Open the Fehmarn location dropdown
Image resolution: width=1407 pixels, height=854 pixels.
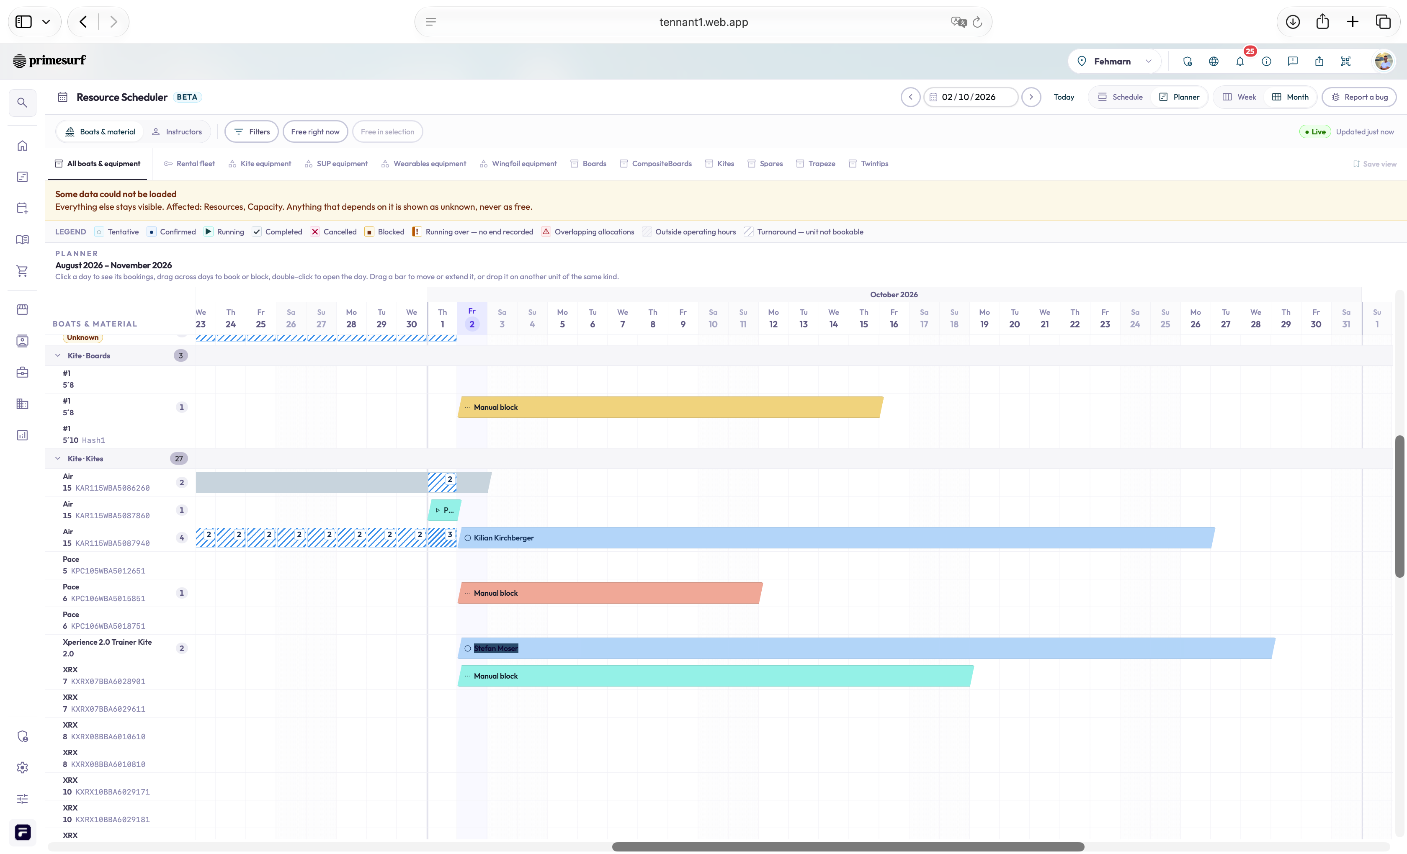pyautogui.click(x=1114, y=61)
